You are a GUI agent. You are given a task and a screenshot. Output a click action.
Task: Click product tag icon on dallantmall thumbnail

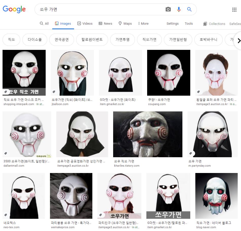(6, 153)
